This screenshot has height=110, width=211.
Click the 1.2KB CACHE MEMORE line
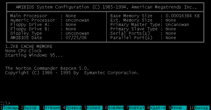click(29, 46)
